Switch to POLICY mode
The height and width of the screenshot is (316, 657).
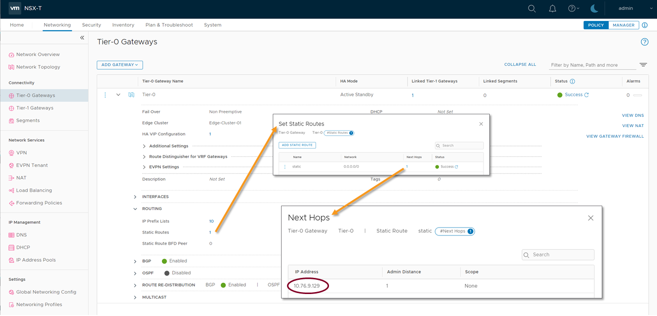(596, 25)
